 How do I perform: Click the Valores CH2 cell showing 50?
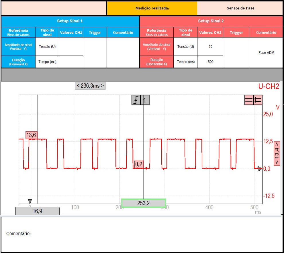click(x=210, y=47)
